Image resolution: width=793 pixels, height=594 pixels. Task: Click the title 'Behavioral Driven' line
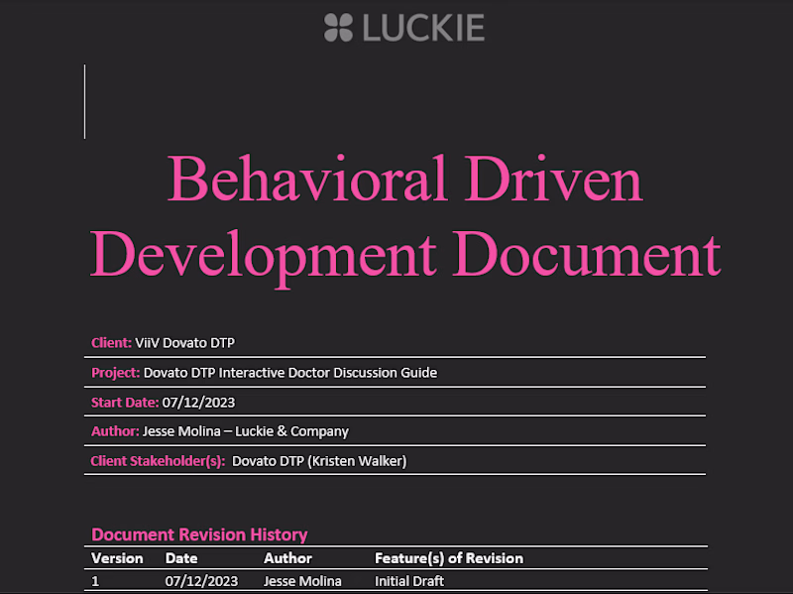pos(405,179)
